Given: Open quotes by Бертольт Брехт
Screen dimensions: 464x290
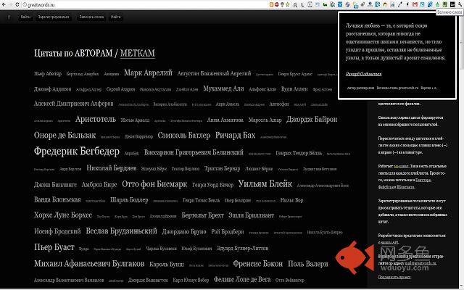Looking at the screenshot, I should [202, 215].
